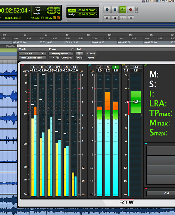Viewport: 175px width, 215px height.
Task: Open the RTW Loudness Tools plug-in selector
Action: pos(32,58)
